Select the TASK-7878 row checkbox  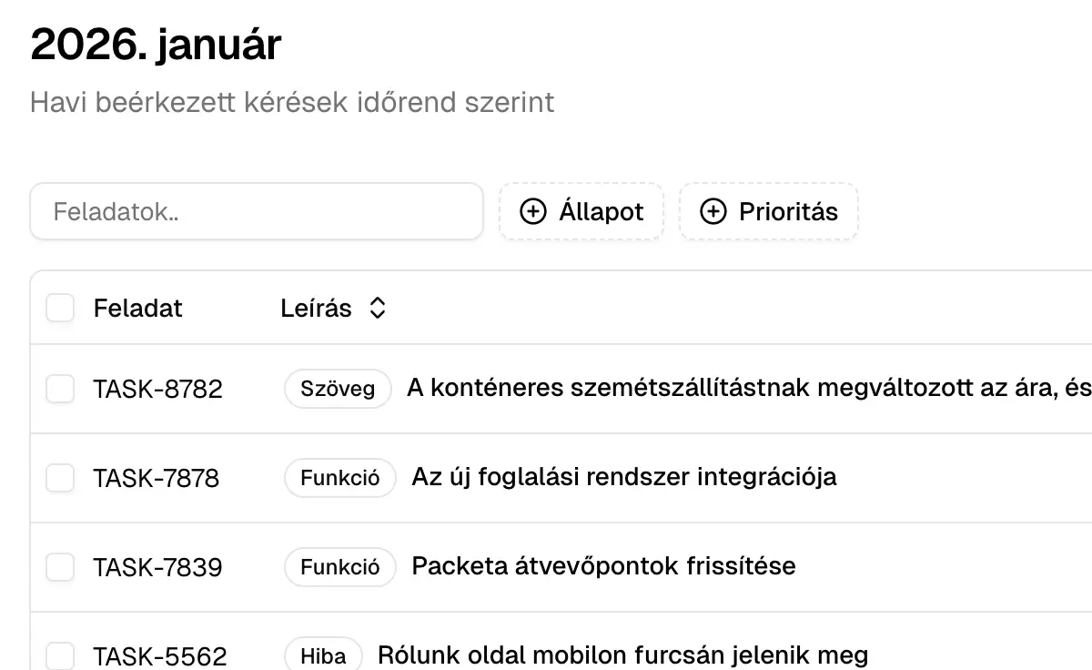point(60,478)
